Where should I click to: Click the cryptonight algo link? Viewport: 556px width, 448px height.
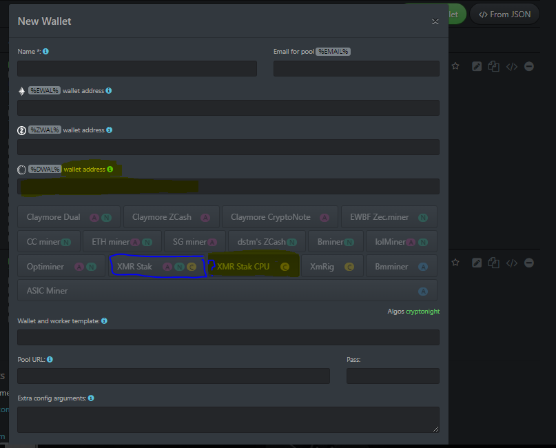(x=422, y=312)
